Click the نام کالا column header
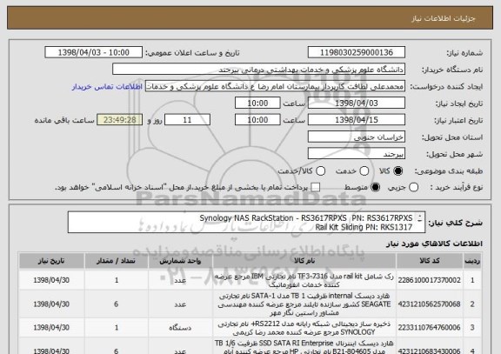The height and width of the screenshot is (354, 501). [304, 261]
